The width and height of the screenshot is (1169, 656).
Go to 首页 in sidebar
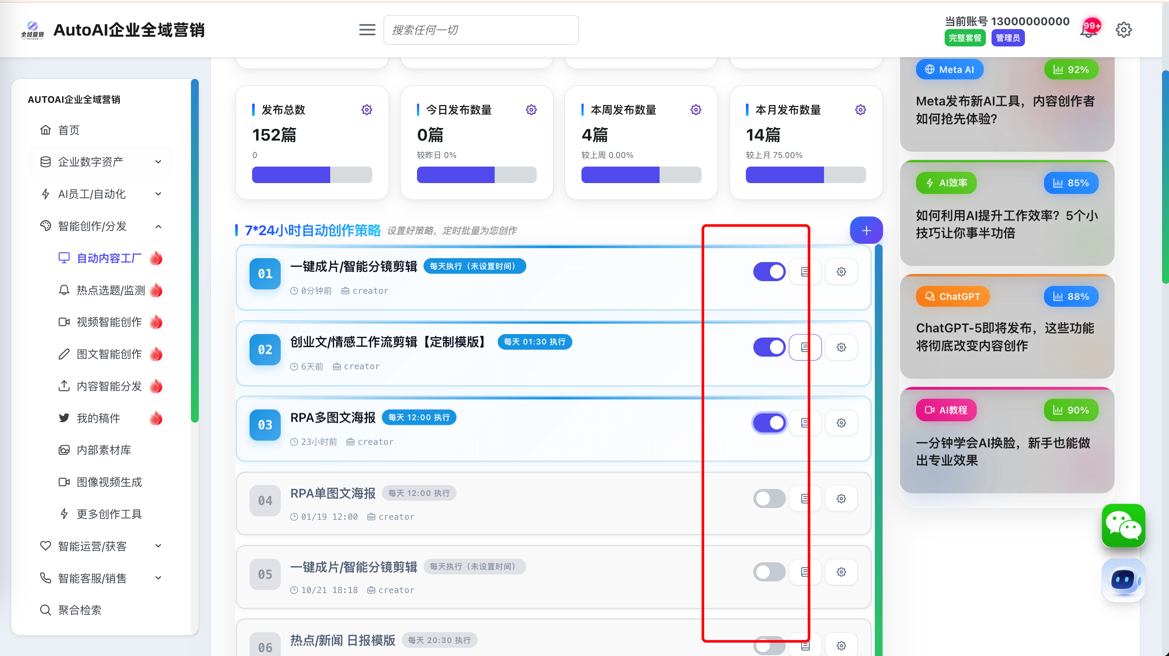point(68,130)
